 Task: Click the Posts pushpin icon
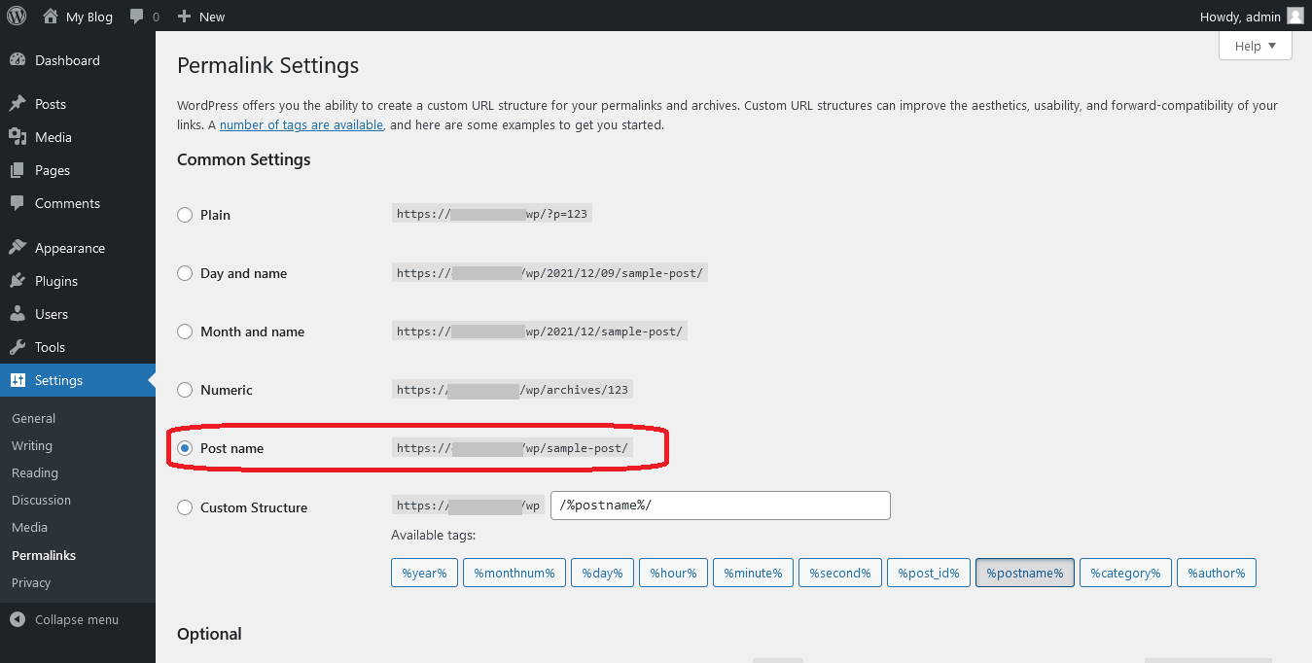tap(18, 104)
